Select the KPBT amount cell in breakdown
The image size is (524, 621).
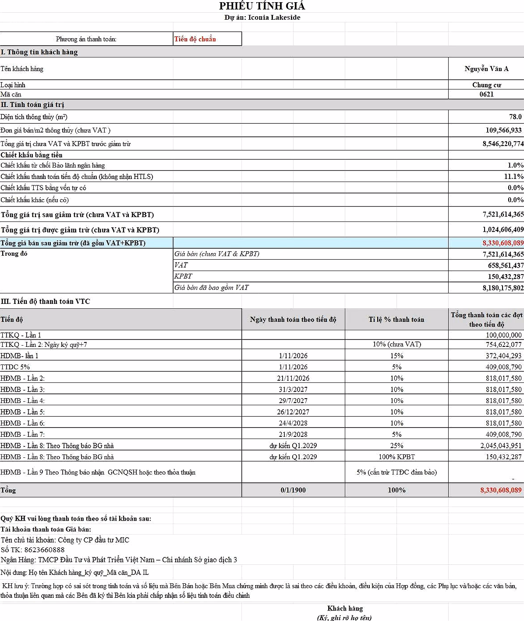click(486, 276)
